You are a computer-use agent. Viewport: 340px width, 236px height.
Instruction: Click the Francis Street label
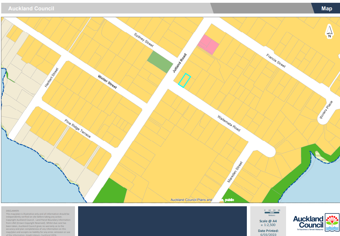pyautogui.click(x=276, y=61)
